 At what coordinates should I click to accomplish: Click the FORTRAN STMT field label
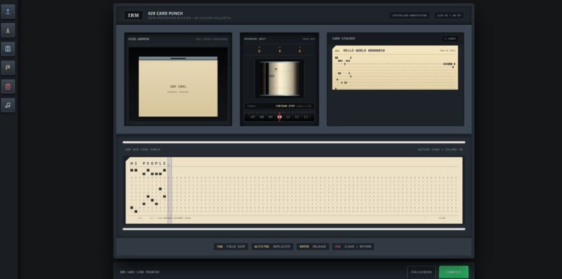click(x=285, y=106)
